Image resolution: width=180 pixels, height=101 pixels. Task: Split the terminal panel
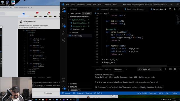170,69
